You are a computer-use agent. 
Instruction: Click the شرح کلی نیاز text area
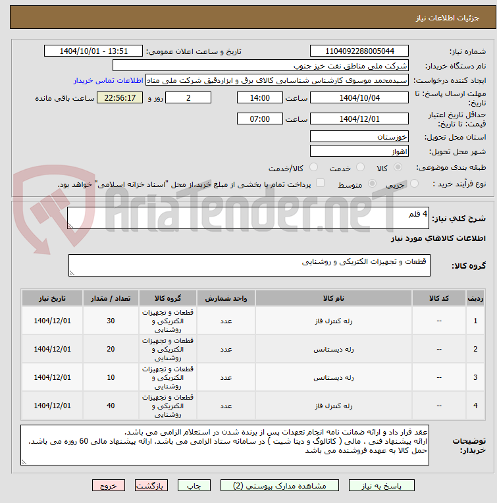coord(248,218)
